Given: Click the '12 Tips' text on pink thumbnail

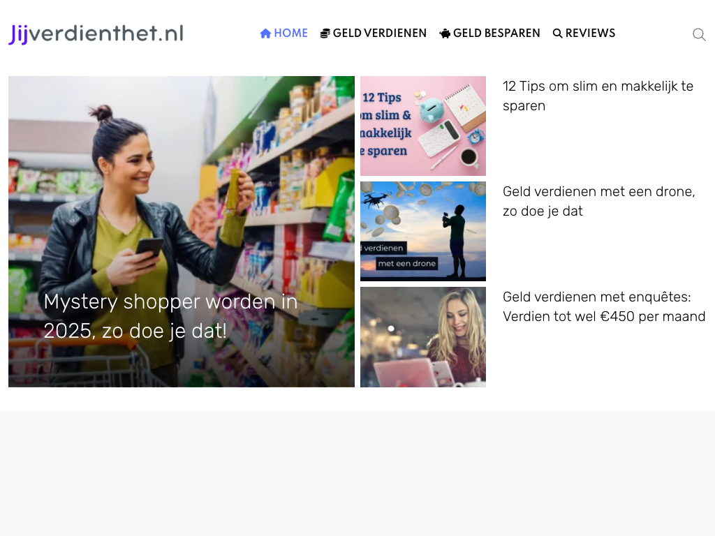Looking at the screenshot, I should (382, 98).
